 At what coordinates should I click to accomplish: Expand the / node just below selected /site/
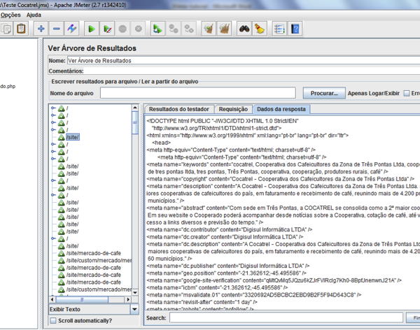tap(53, 144)
